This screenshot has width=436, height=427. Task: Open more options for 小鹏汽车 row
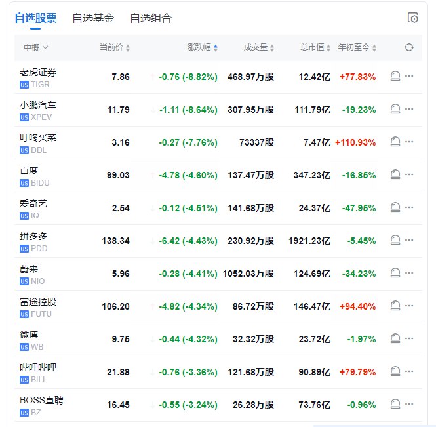[409, 109]
